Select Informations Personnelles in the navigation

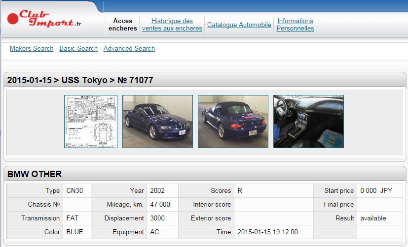[295, 25]
